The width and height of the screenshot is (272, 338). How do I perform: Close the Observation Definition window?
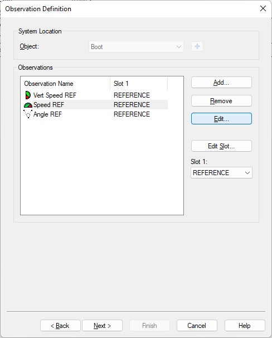pos(263,8)
